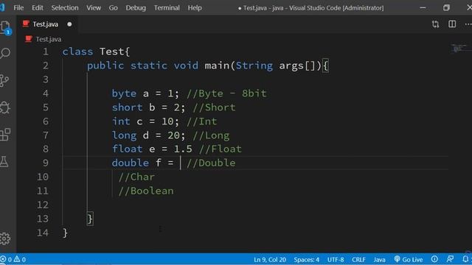Click the 'int' keyword on line 6
Screen dimensions: 472x265
121,121
